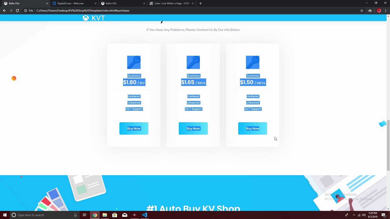Open Visual Studio Code from the taskbar
This screenshot has width=390, height=219.
pyautogui.click(x=144, y=215)
